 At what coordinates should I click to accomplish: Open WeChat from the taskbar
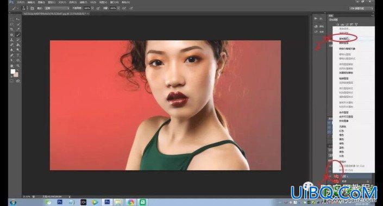click(48, 202)
